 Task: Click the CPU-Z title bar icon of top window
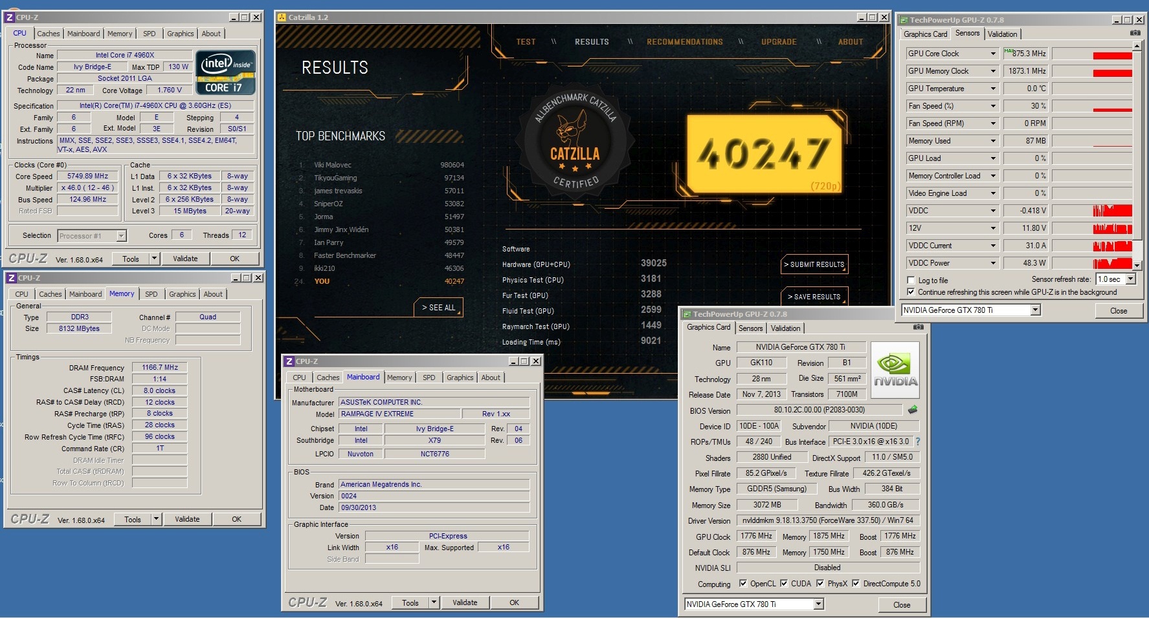click(10, 17)
